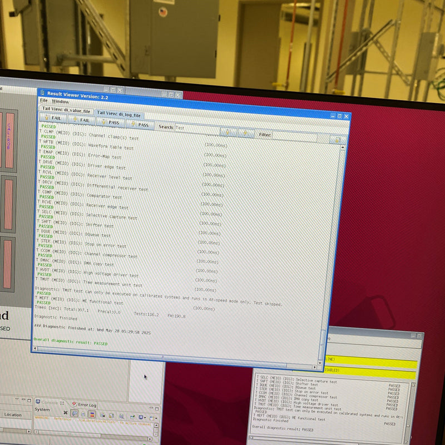The width and height of the screenshot is (445, 445).
Task: Click the FAIL button beside the first PASS button
Action: [81, 120]
